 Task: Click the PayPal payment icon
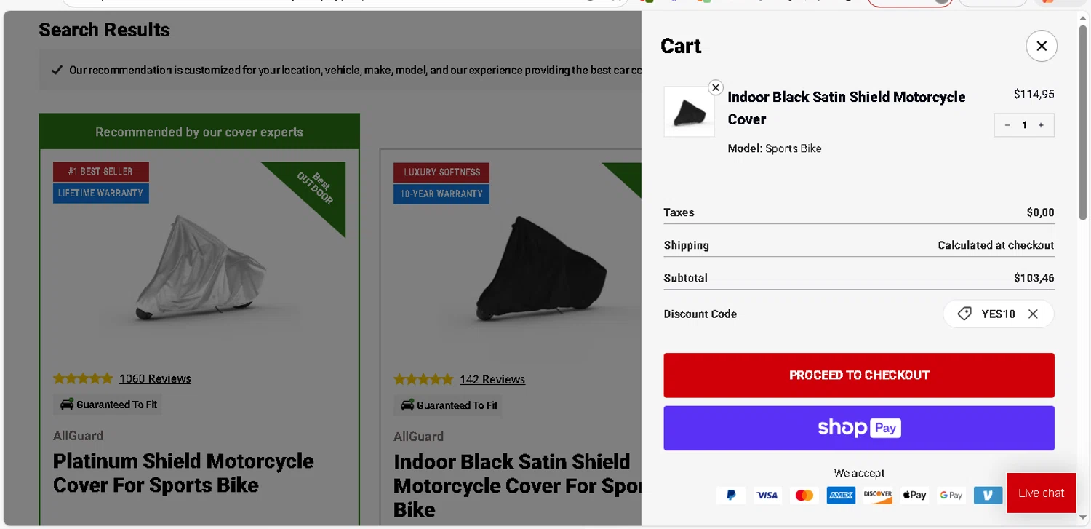[x=730, y=495]
